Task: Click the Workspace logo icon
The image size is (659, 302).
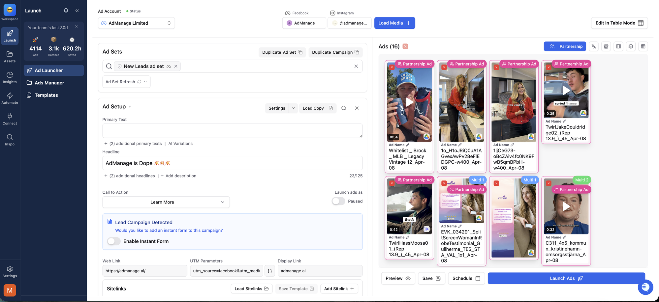Action: tap(10, 10)
